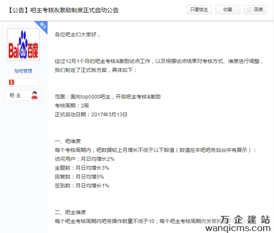Open reply via the 回复 button

click(255, 10)
